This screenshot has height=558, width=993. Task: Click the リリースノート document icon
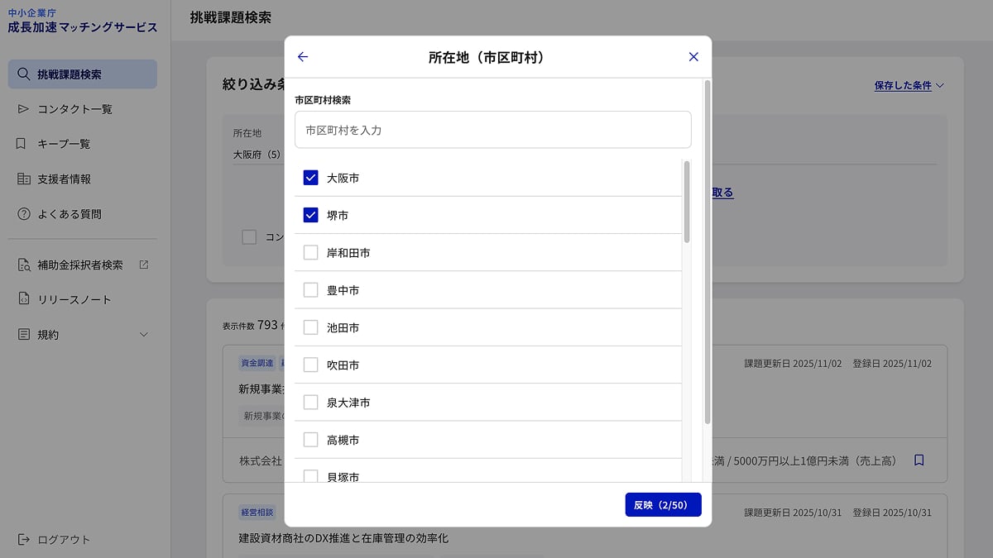[23, 298]
